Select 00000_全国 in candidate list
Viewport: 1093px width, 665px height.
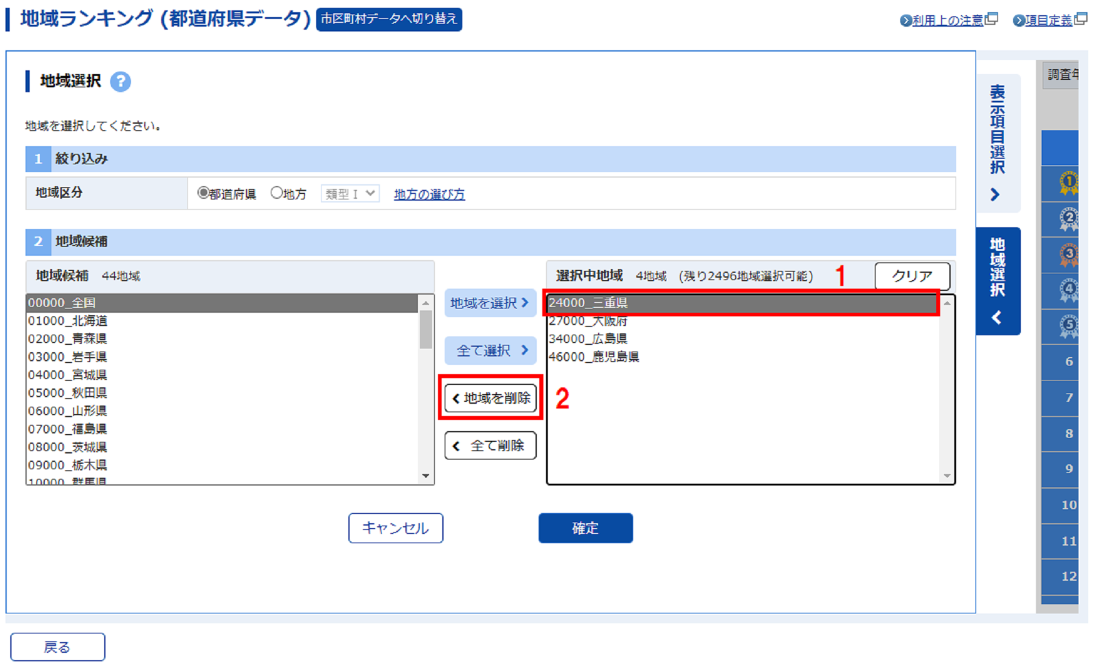[x=222, y=302]
